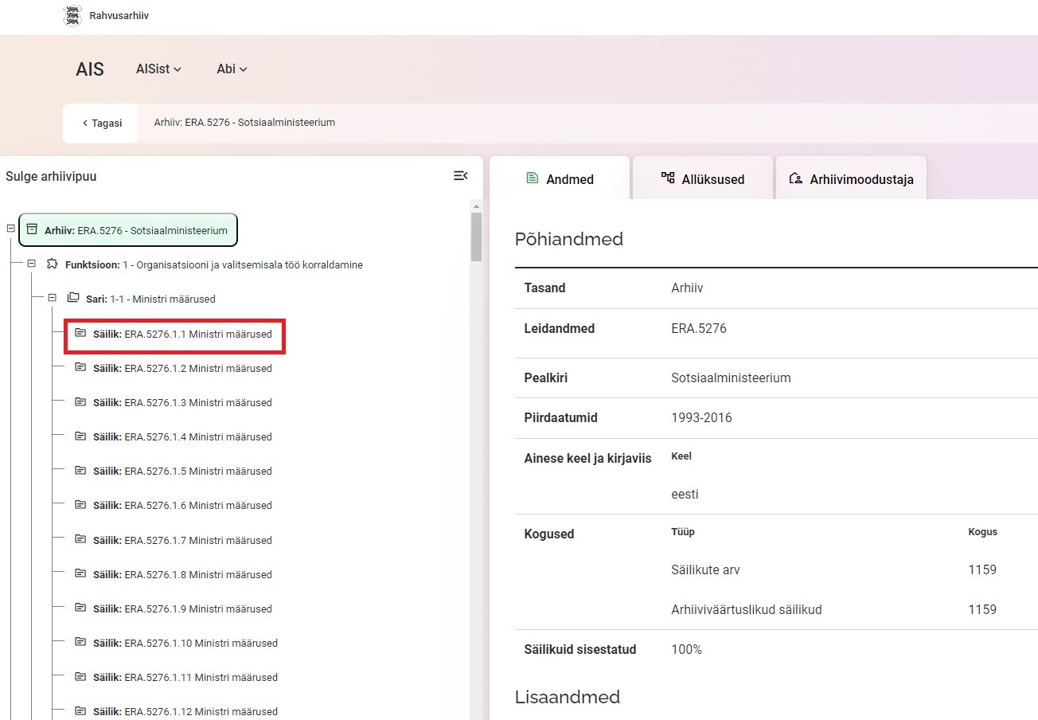Open the Abi dropdown menu
Screen dimensions: 1038x720
click(x=232, y=69)
